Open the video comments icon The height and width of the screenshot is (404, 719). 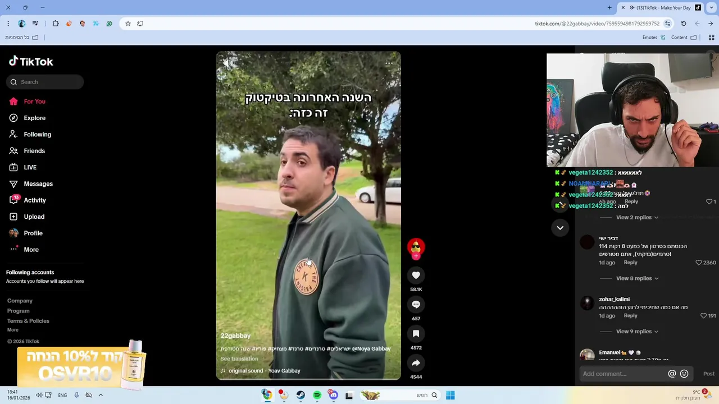[416, 305]
